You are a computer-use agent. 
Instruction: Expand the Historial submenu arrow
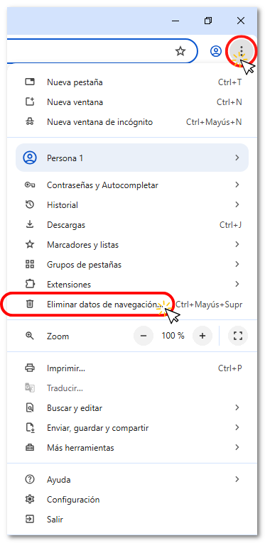pyautogui.click(x=237, y=204)
